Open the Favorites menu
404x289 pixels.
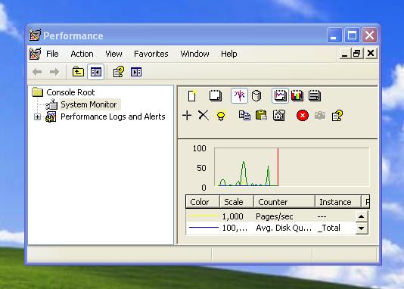coord(151,54)
